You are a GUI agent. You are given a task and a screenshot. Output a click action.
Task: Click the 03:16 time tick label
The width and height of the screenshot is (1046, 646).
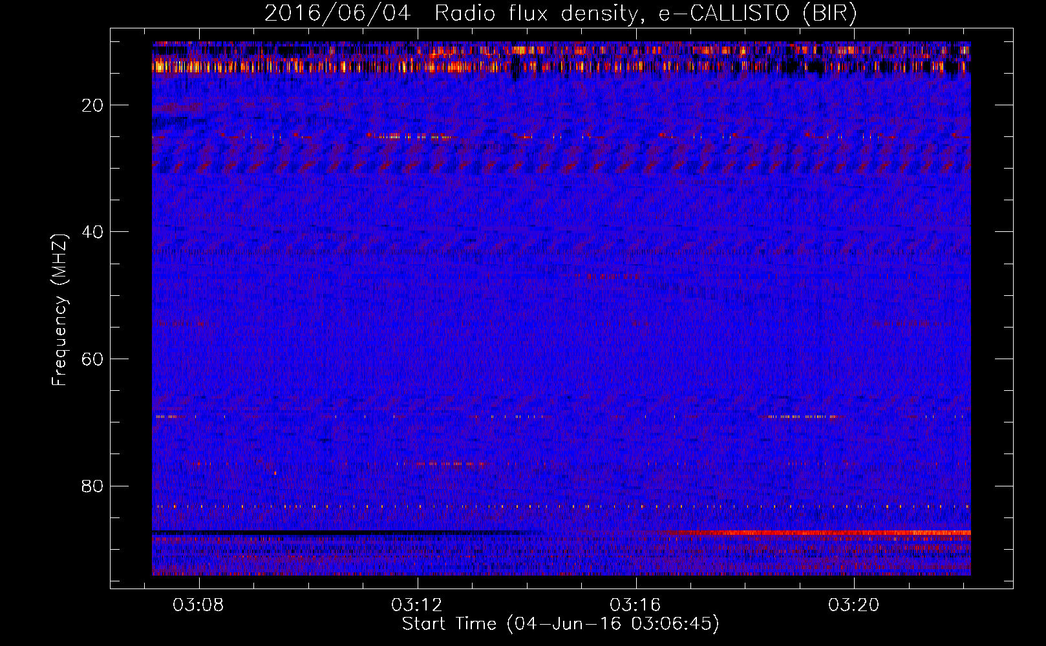pyautogui.click(x=635, y=605)
